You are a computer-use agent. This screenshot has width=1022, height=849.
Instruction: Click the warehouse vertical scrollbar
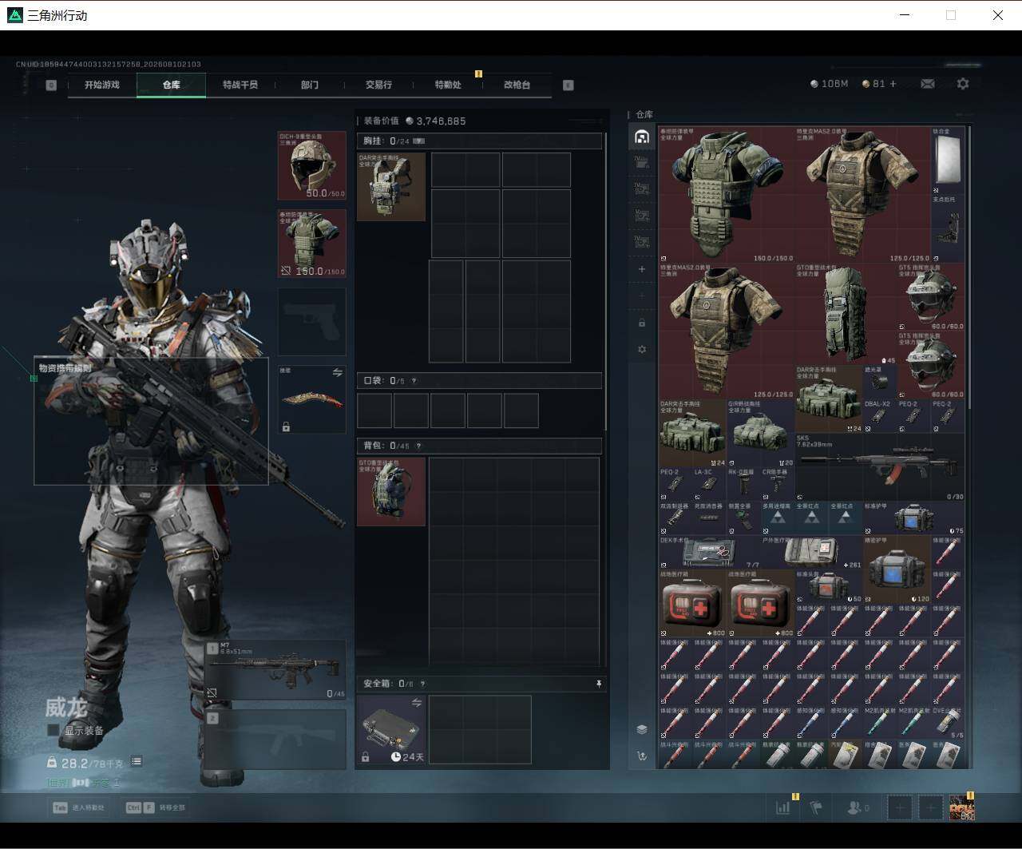[x=969, y=268]
